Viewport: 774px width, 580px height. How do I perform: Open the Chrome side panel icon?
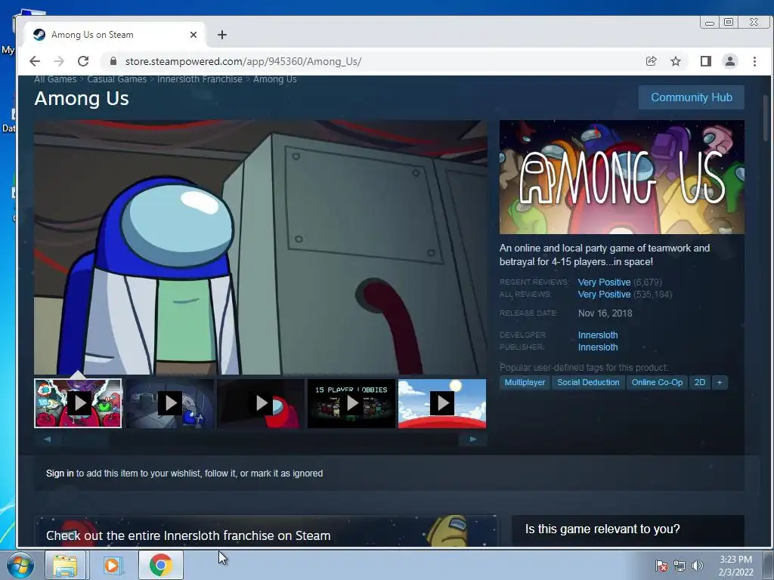[x=705, y=61]
